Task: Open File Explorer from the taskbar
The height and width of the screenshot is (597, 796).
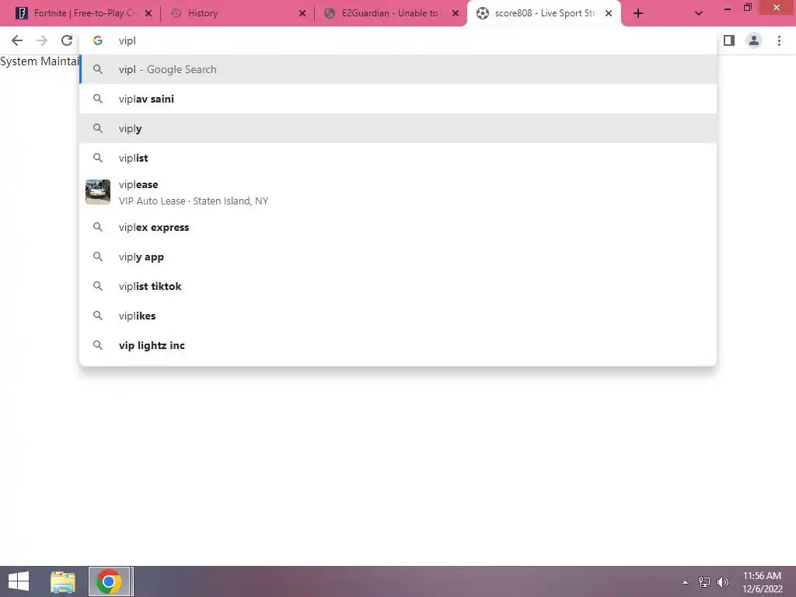Action: pyautogui.click(x=63, y=581)
